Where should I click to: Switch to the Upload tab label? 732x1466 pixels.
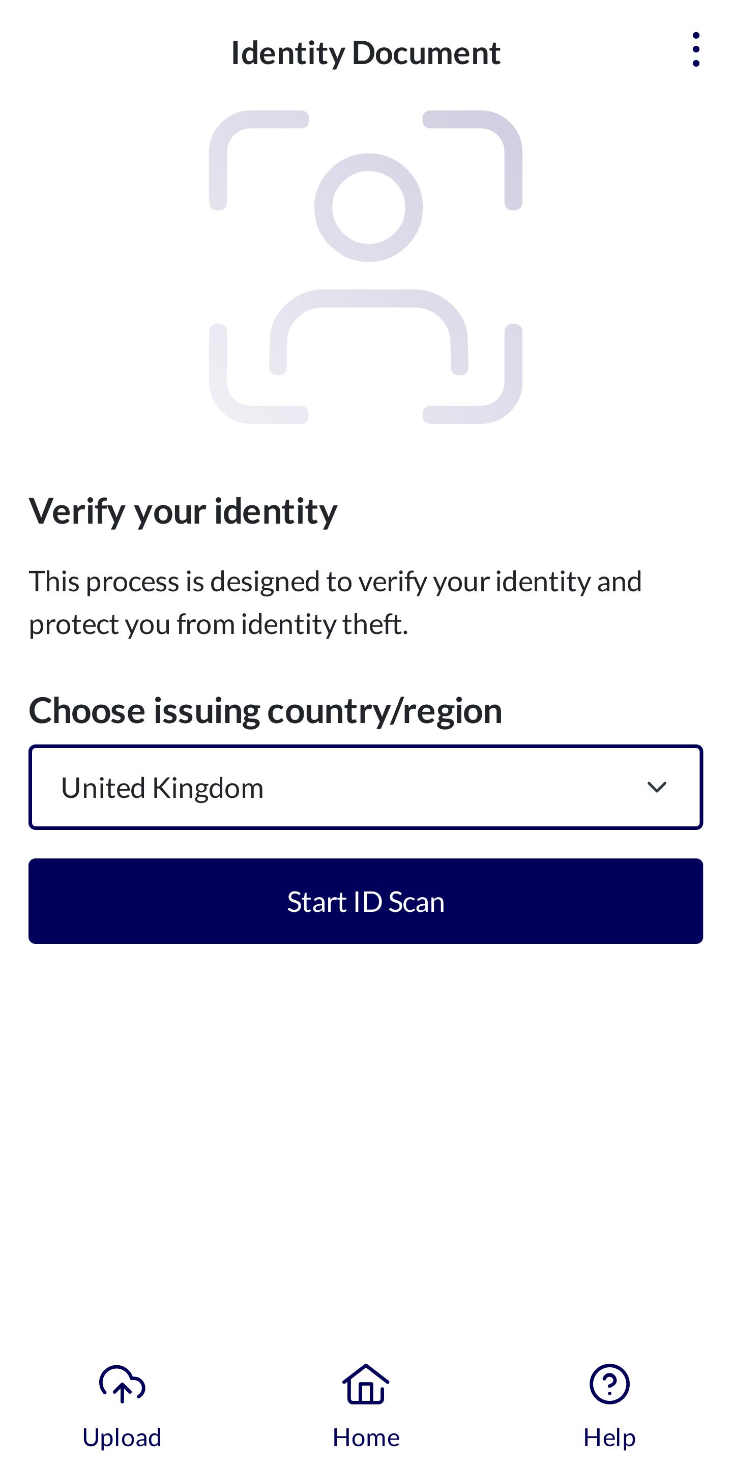(x=122, y=1438)
